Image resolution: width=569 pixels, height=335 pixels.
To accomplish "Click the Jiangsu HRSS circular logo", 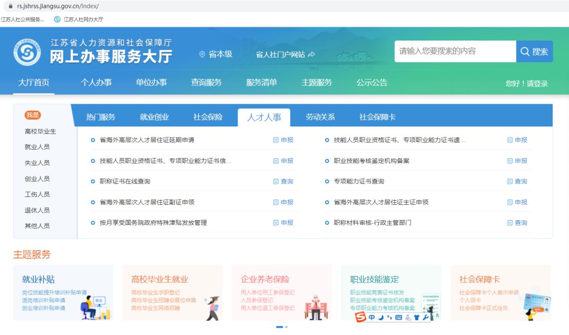I will tap(27, 52).
